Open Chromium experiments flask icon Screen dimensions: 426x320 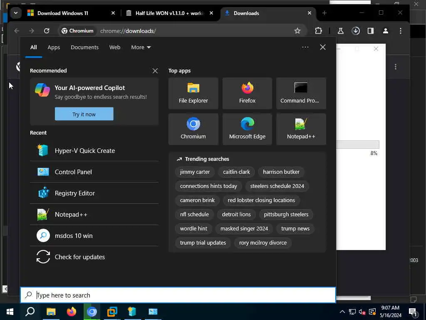click(x=340, y=31)
